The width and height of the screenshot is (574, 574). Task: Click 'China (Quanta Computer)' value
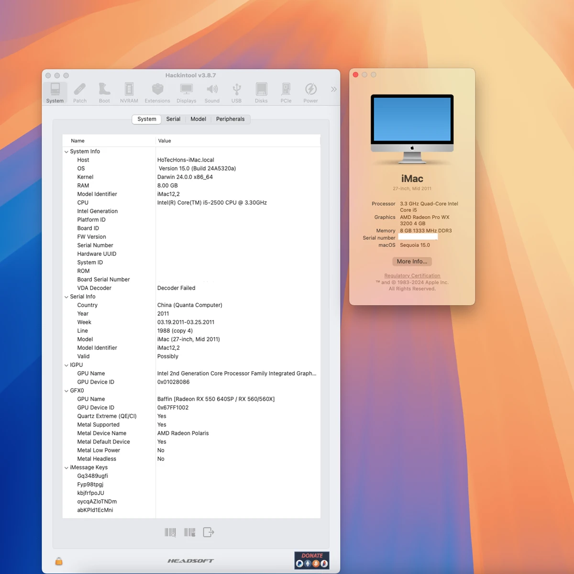click(189, 305)
